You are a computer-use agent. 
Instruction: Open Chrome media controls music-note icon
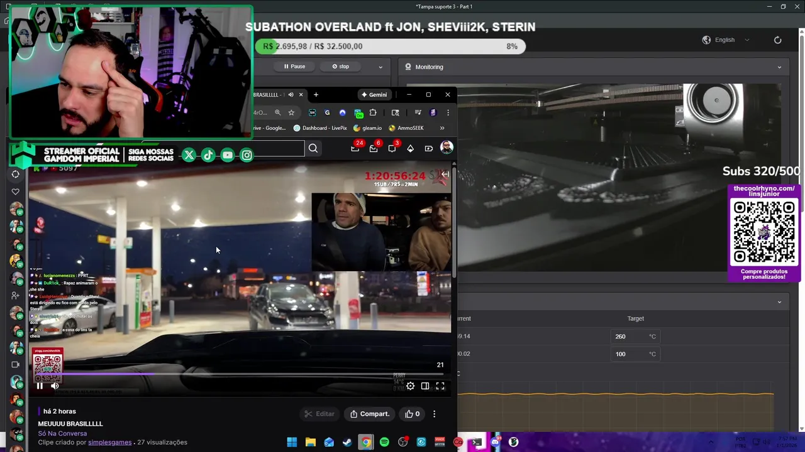pos(418,112)
